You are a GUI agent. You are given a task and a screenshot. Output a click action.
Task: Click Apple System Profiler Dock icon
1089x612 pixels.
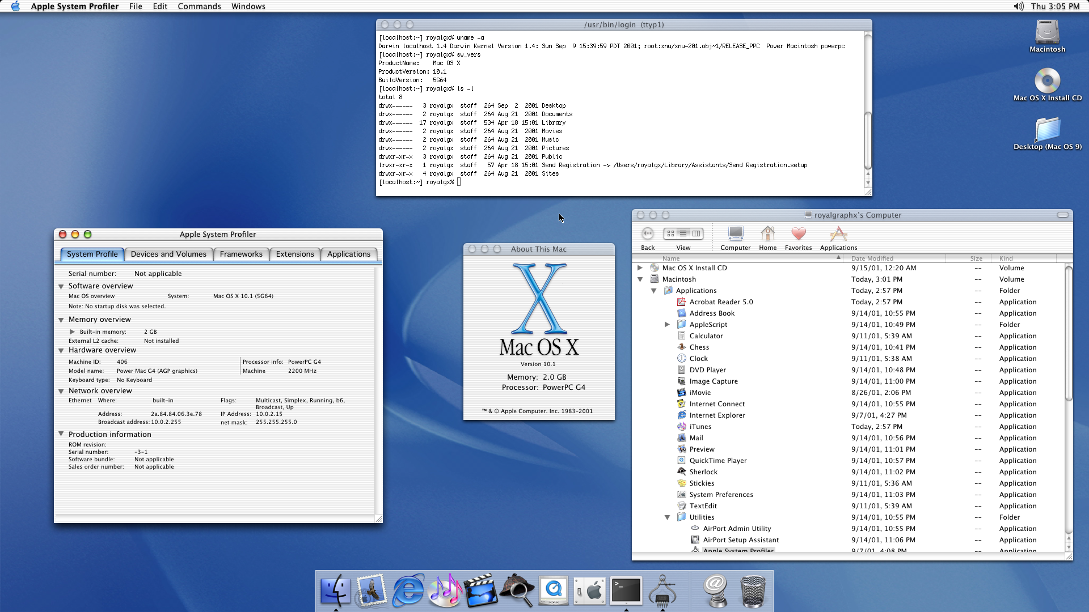[662, 591]
